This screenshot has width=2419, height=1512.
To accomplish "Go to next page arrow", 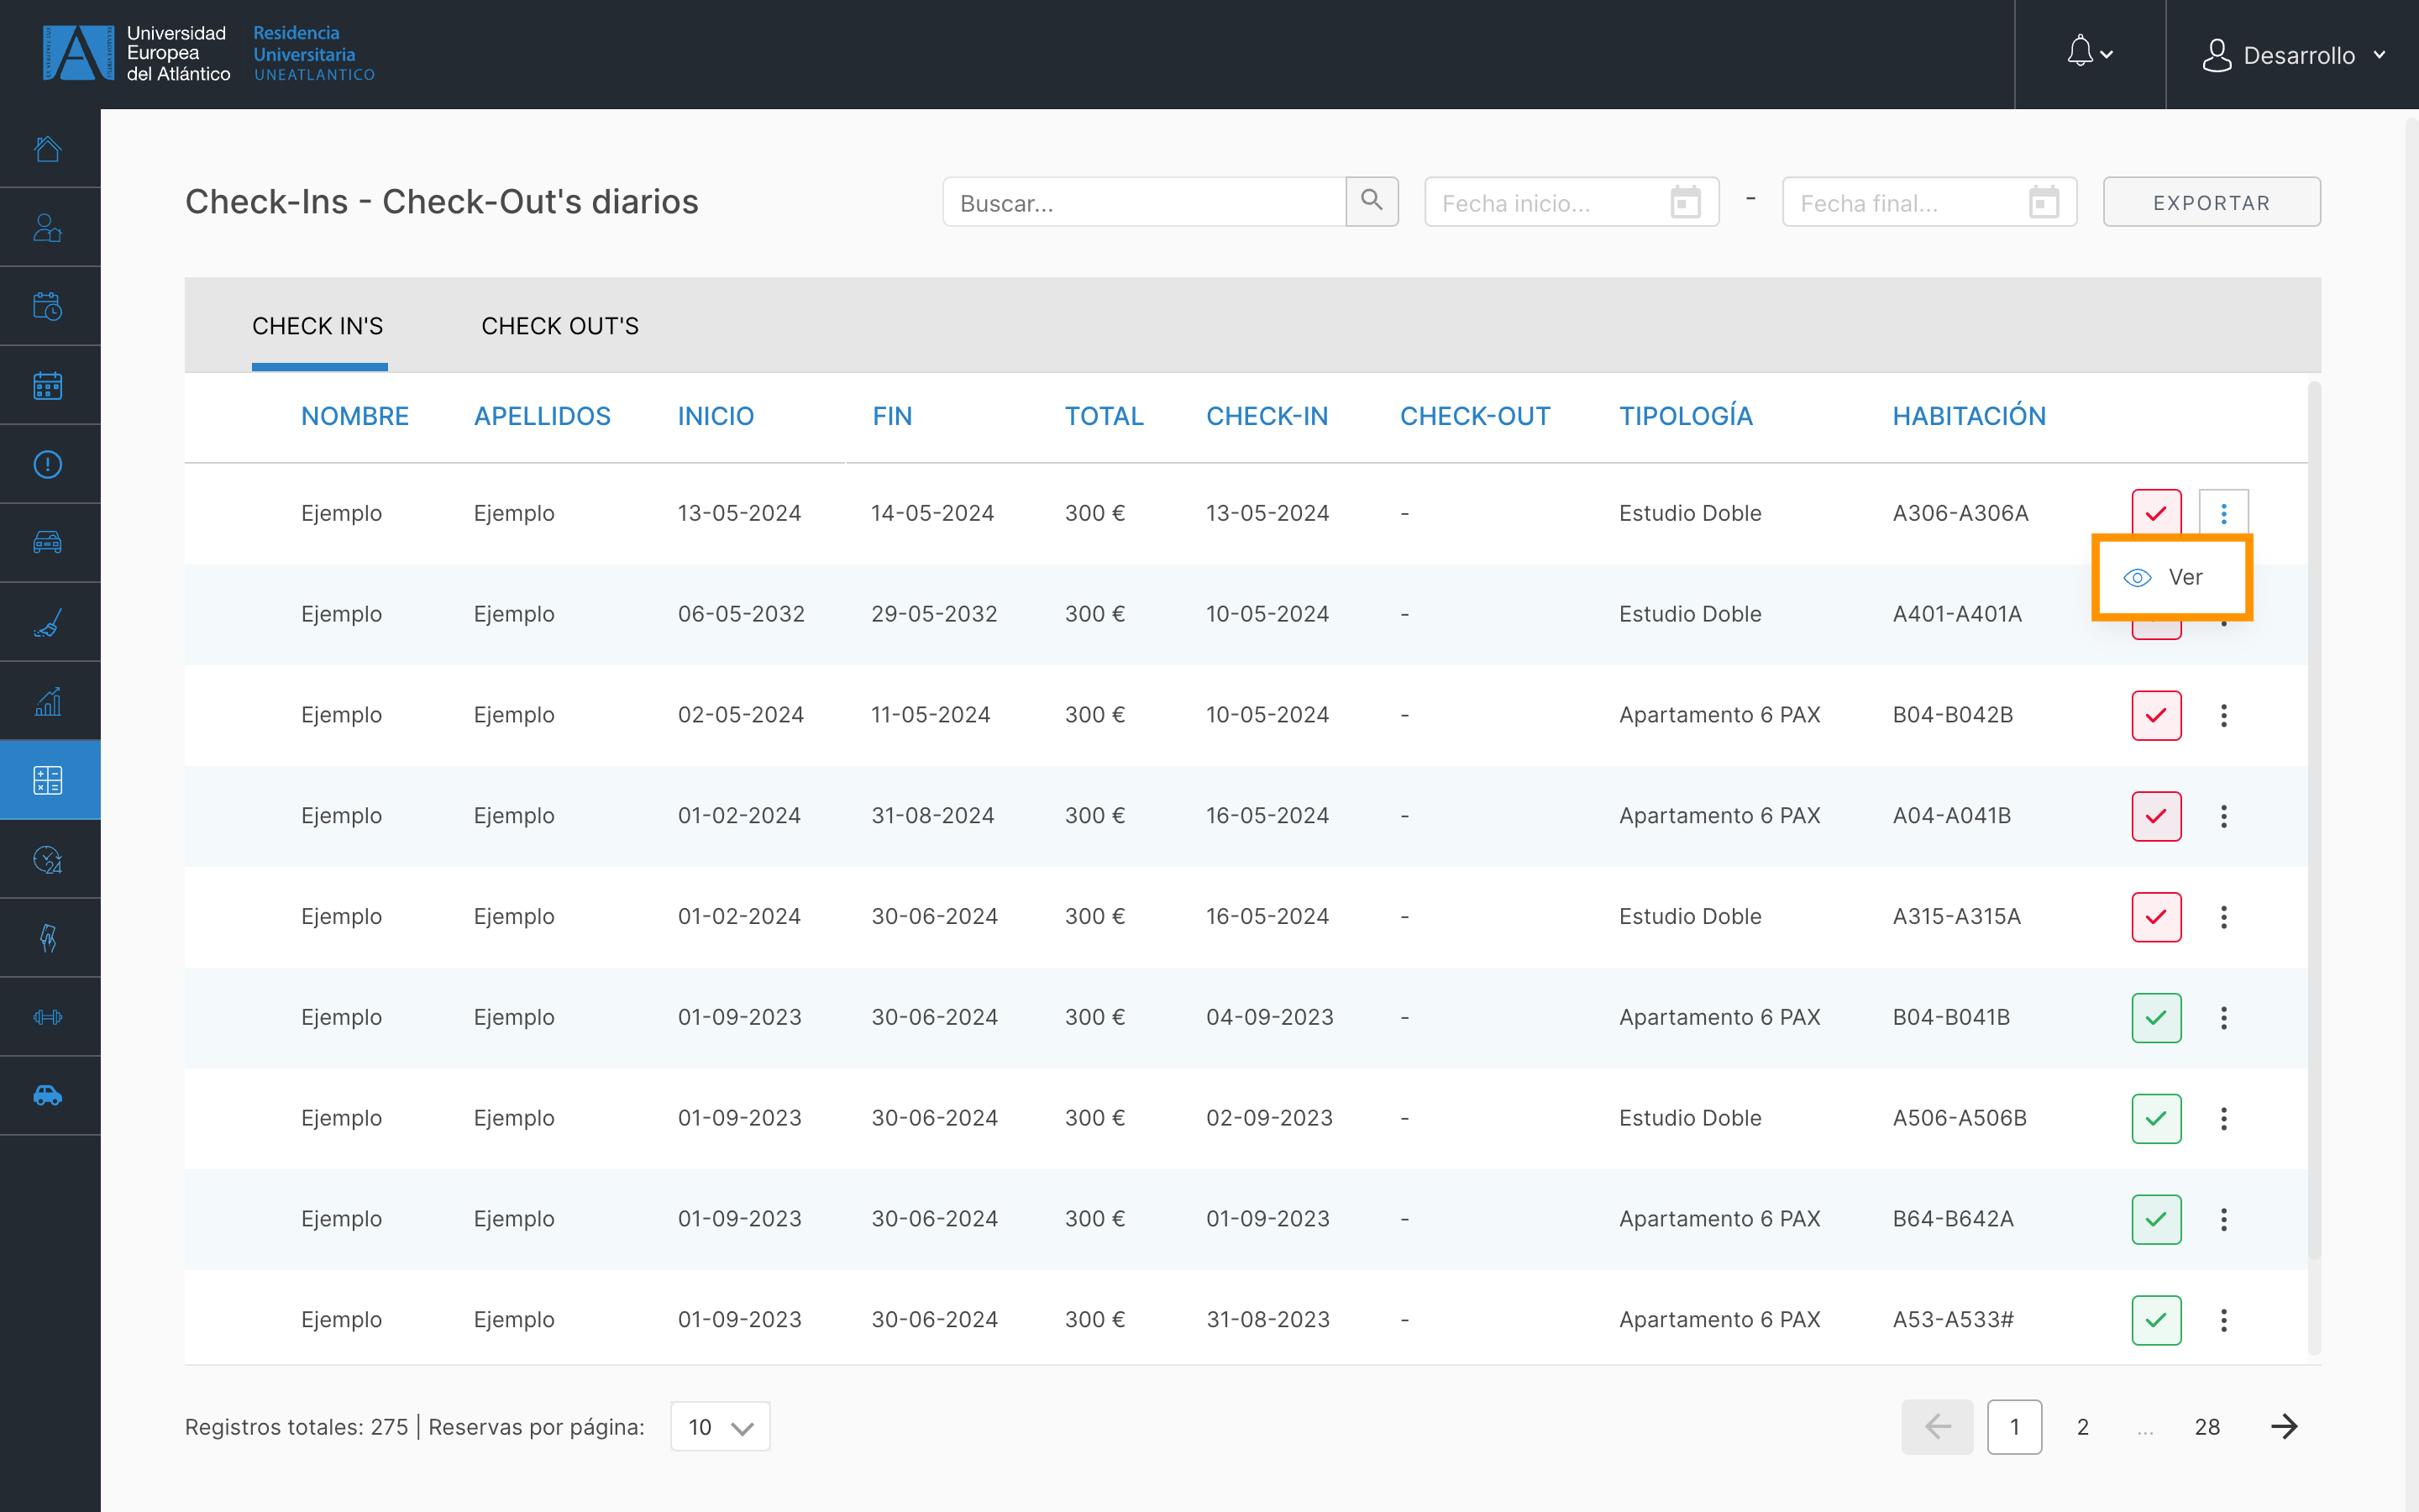I will coord(2284,1427).
